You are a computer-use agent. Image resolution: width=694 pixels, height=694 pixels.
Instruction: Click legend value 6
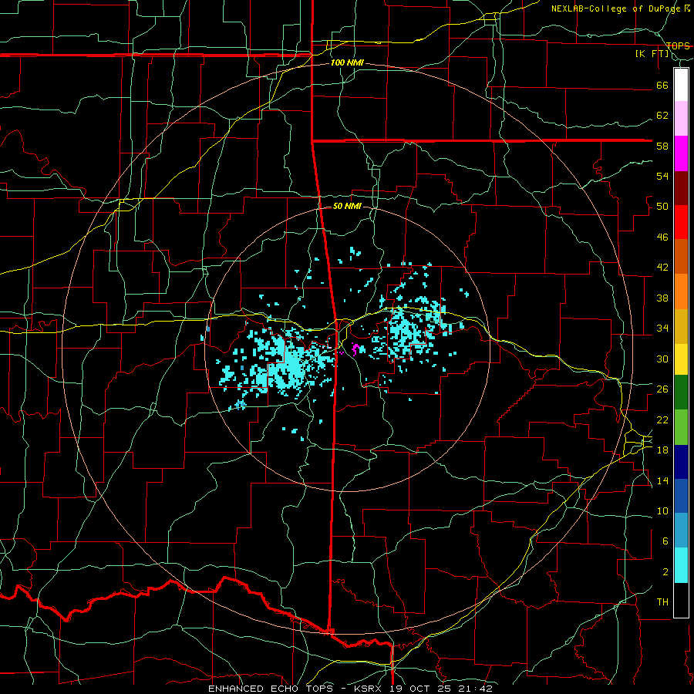[665, 541]
